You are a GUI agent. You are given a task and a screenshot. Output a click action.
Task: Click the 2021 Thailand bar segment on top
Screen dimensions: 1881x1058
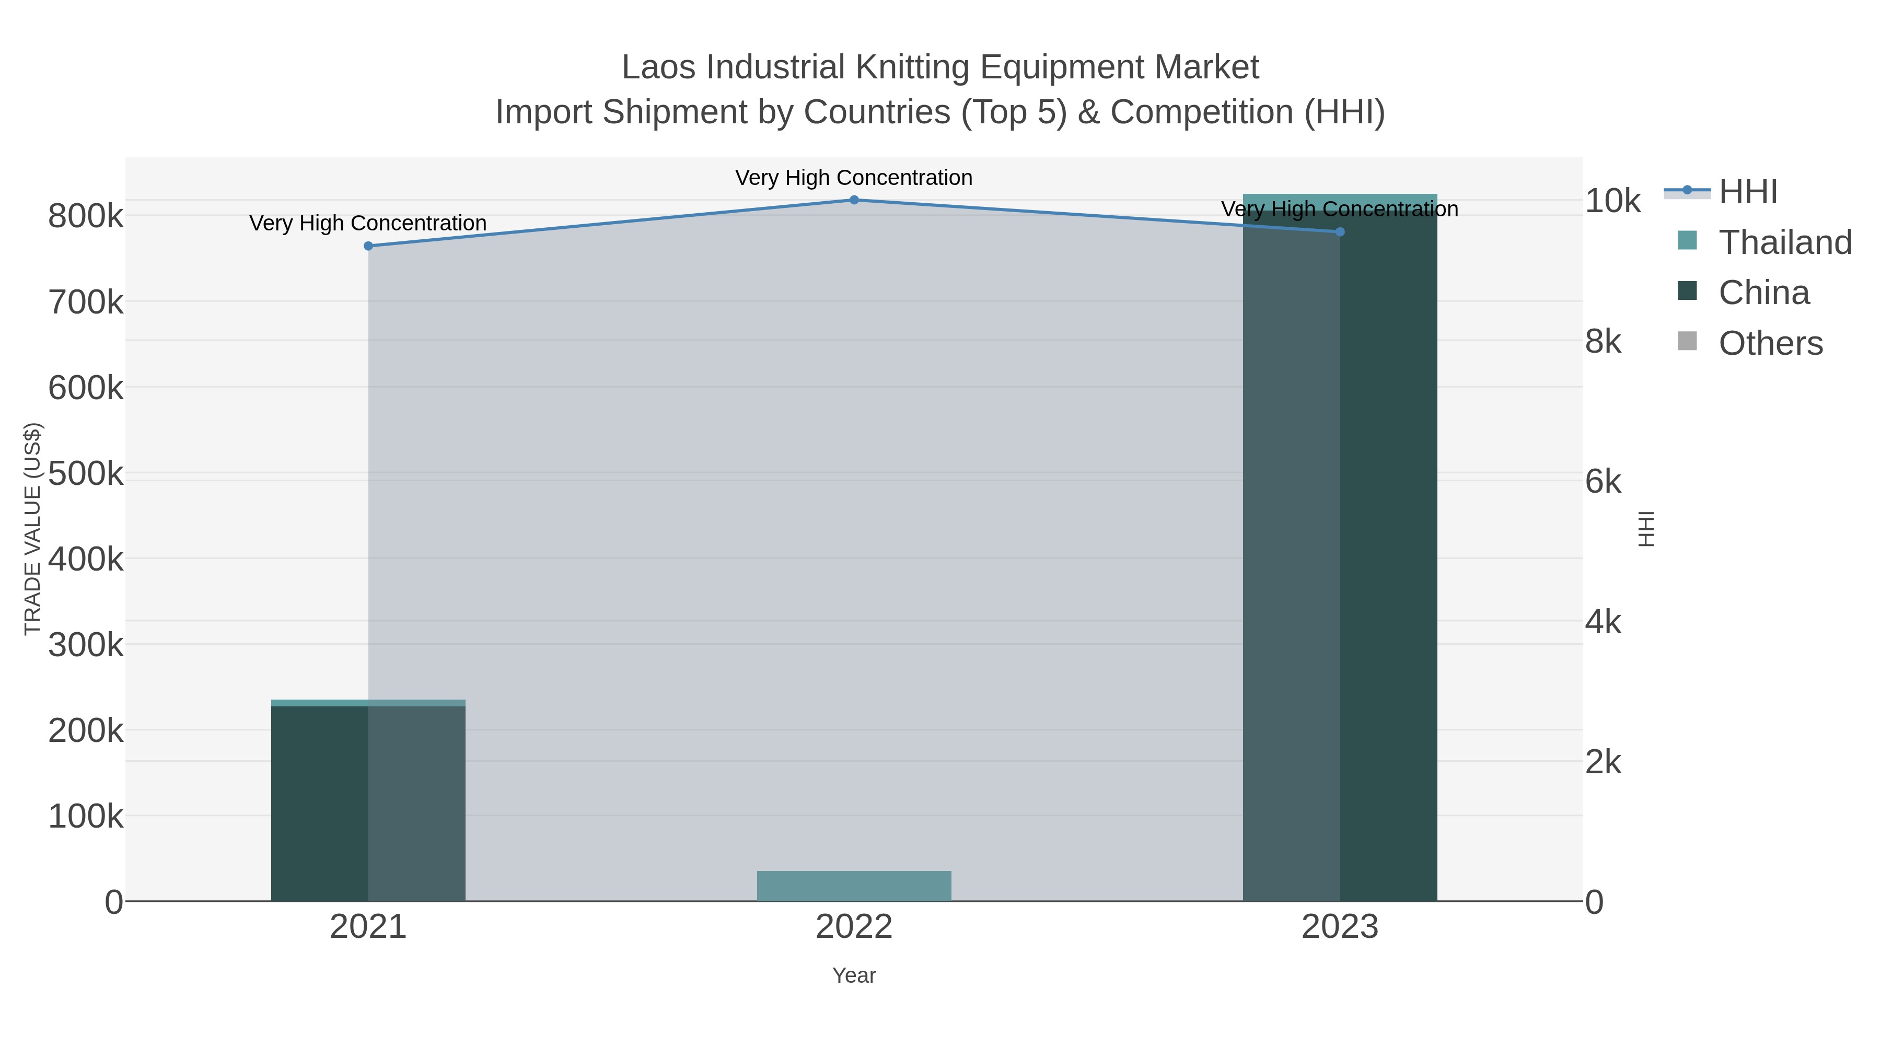[368, 702]
